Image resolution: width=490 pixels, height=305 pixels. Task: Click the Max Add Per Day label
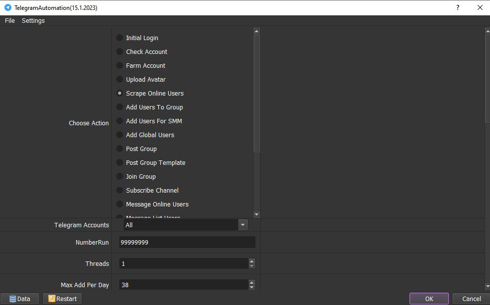click(85, 285)
